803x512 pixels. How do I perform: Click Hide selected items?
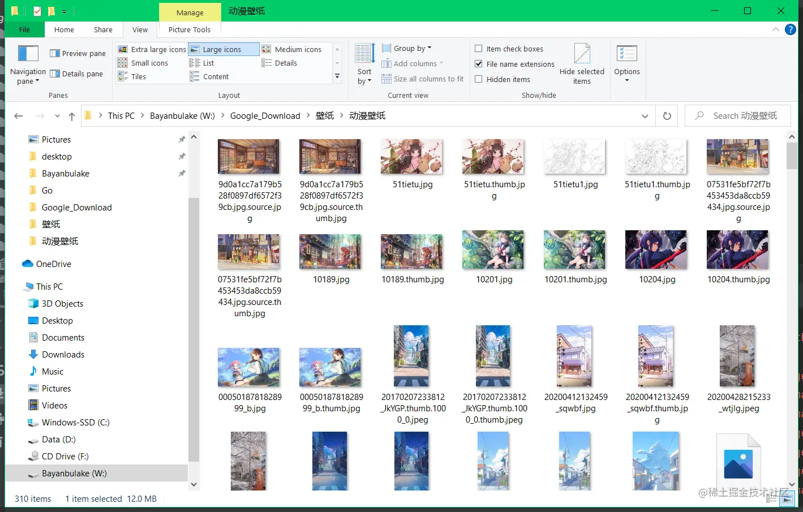tap(582, 64)
